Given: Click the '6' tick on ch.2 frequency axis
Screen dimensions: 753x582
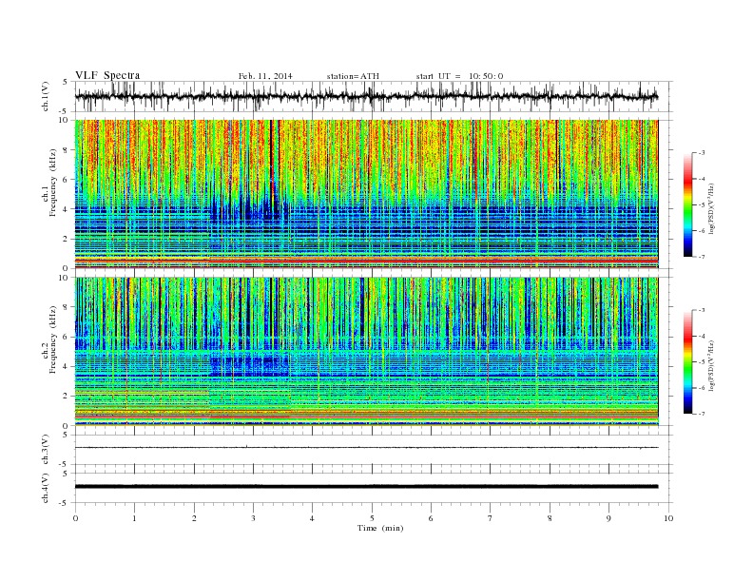Looking at the screenshot, I should (x=66, y=337).
